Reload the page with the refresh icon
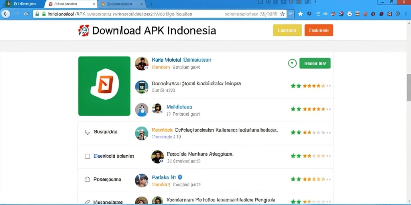The image size is (411, 205). point(26,14)
